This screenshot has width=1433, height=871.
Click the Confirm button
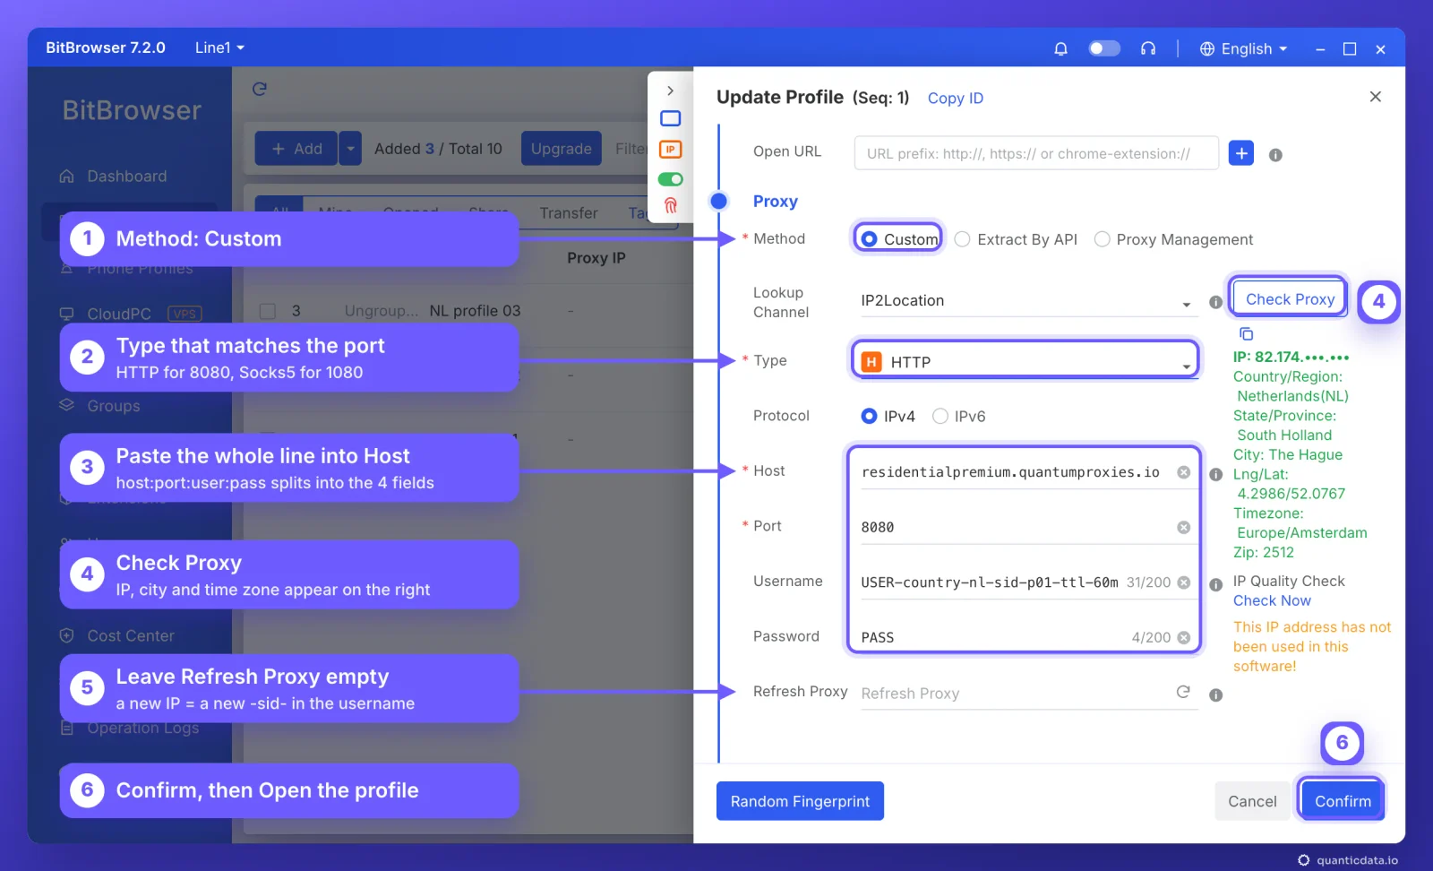point(1343,801)
